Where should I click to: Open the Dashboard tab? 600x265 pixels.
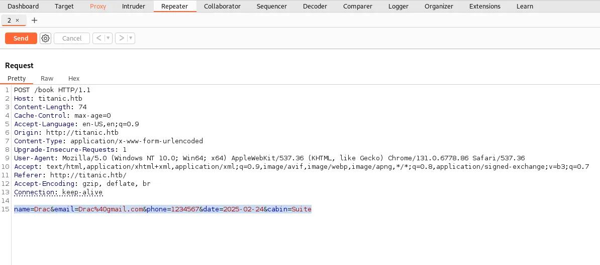(x=23, y=6)
